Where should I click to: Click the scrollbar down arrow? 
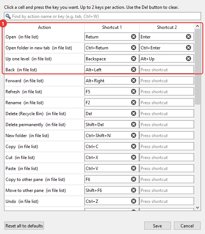[x=198, y=208]
